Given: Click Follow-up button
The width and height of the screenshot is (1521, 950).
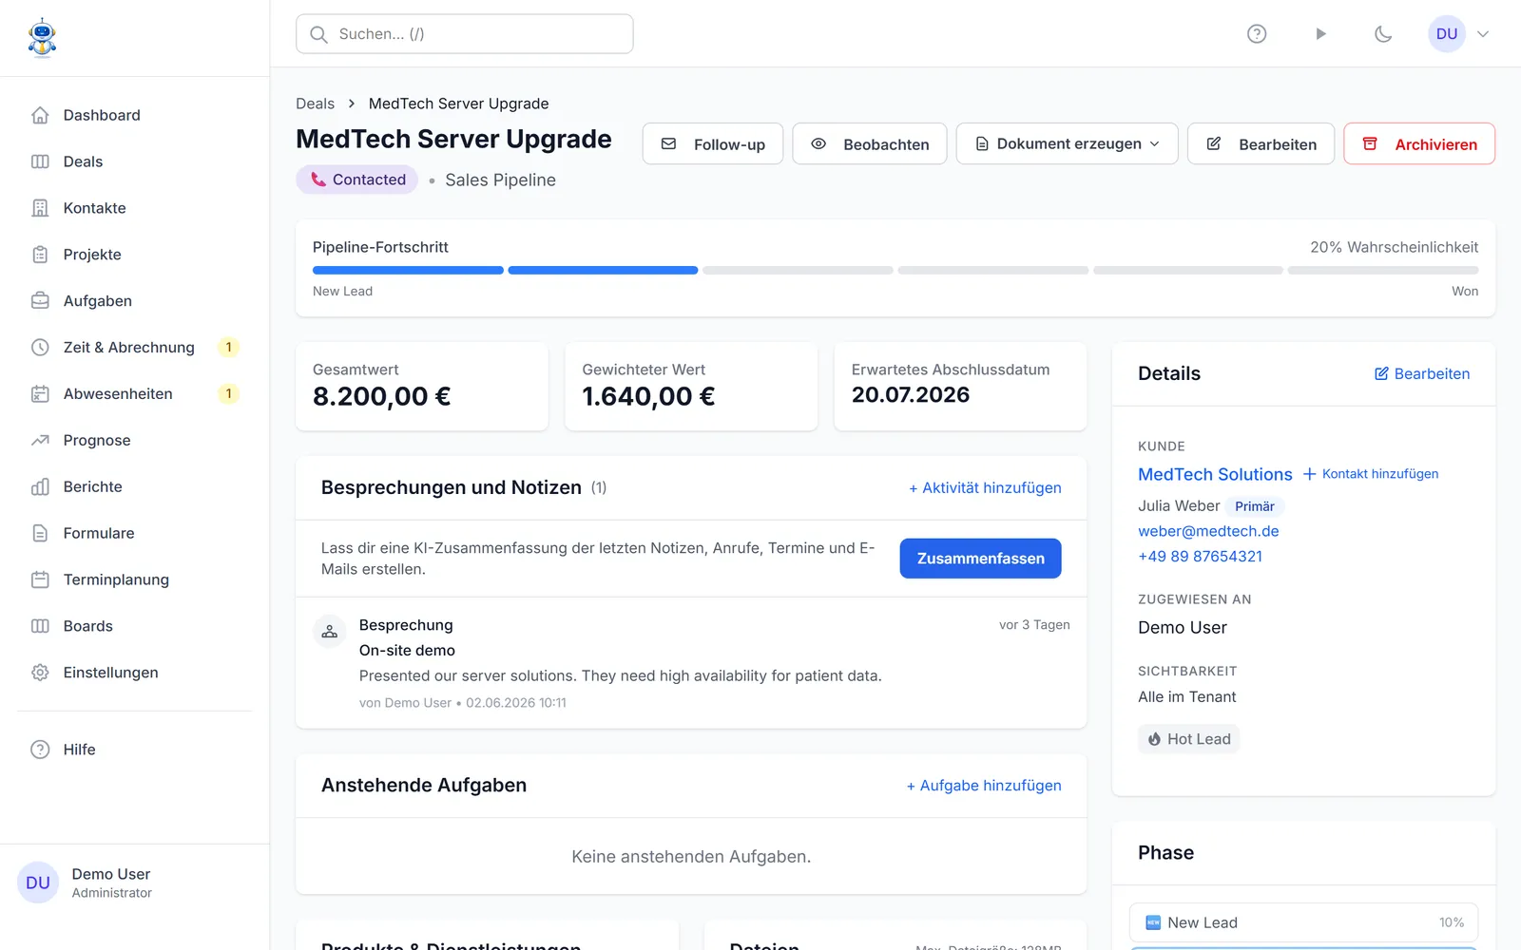Looking at the screenshot, I should coord(713,143).
